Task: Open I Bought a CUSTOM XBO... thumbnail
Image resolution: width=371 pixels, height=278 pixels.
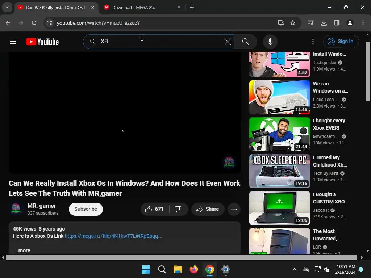Action: (279, 208)
